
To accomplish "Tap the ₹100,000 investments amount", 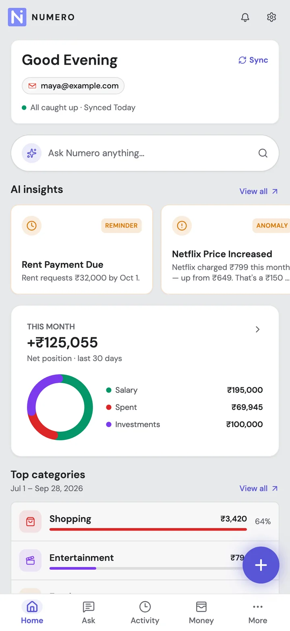I will [244, 424].
